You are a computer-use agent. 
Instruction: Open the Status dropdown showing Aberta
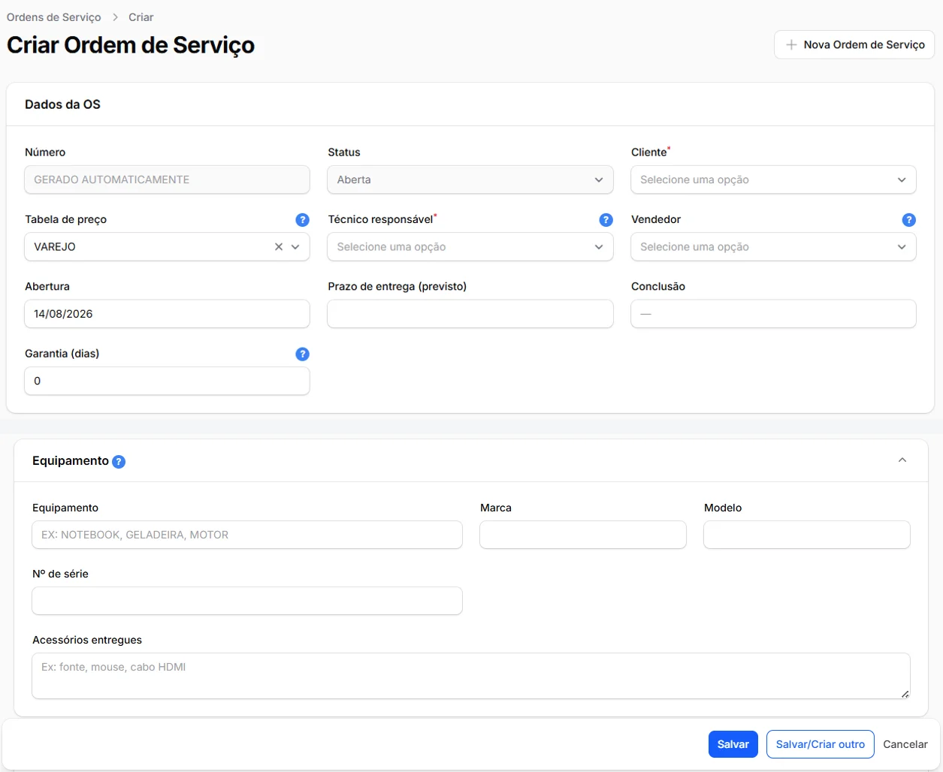pyautogui.click(x=470, y=180)
